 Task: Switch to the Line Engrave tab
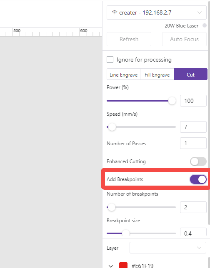(123, 74)
